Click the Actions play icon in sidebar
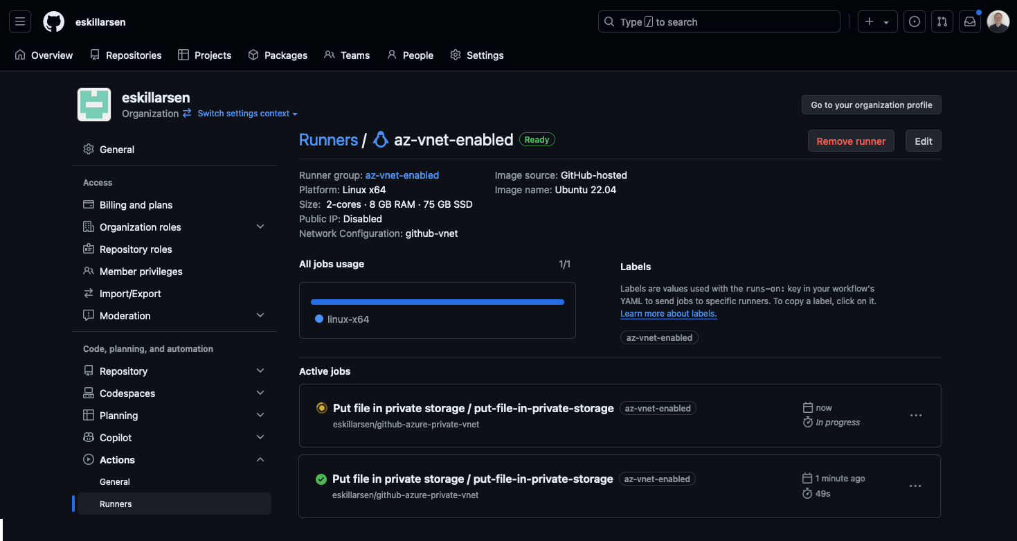The width and height of the screenshot is (1017, 541). [x=89, y=460]
